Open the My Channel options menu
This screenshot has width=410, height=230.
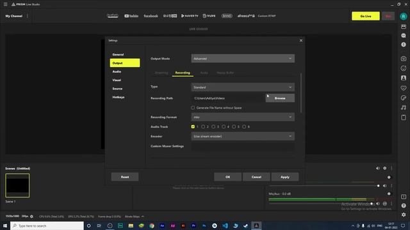[x=28, y=16]
